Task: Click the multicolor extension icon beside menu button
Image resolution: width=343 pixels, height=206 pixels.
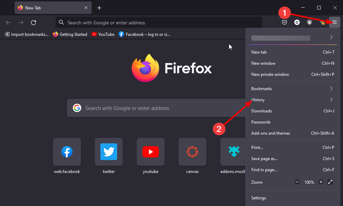Action: (322, 22)
